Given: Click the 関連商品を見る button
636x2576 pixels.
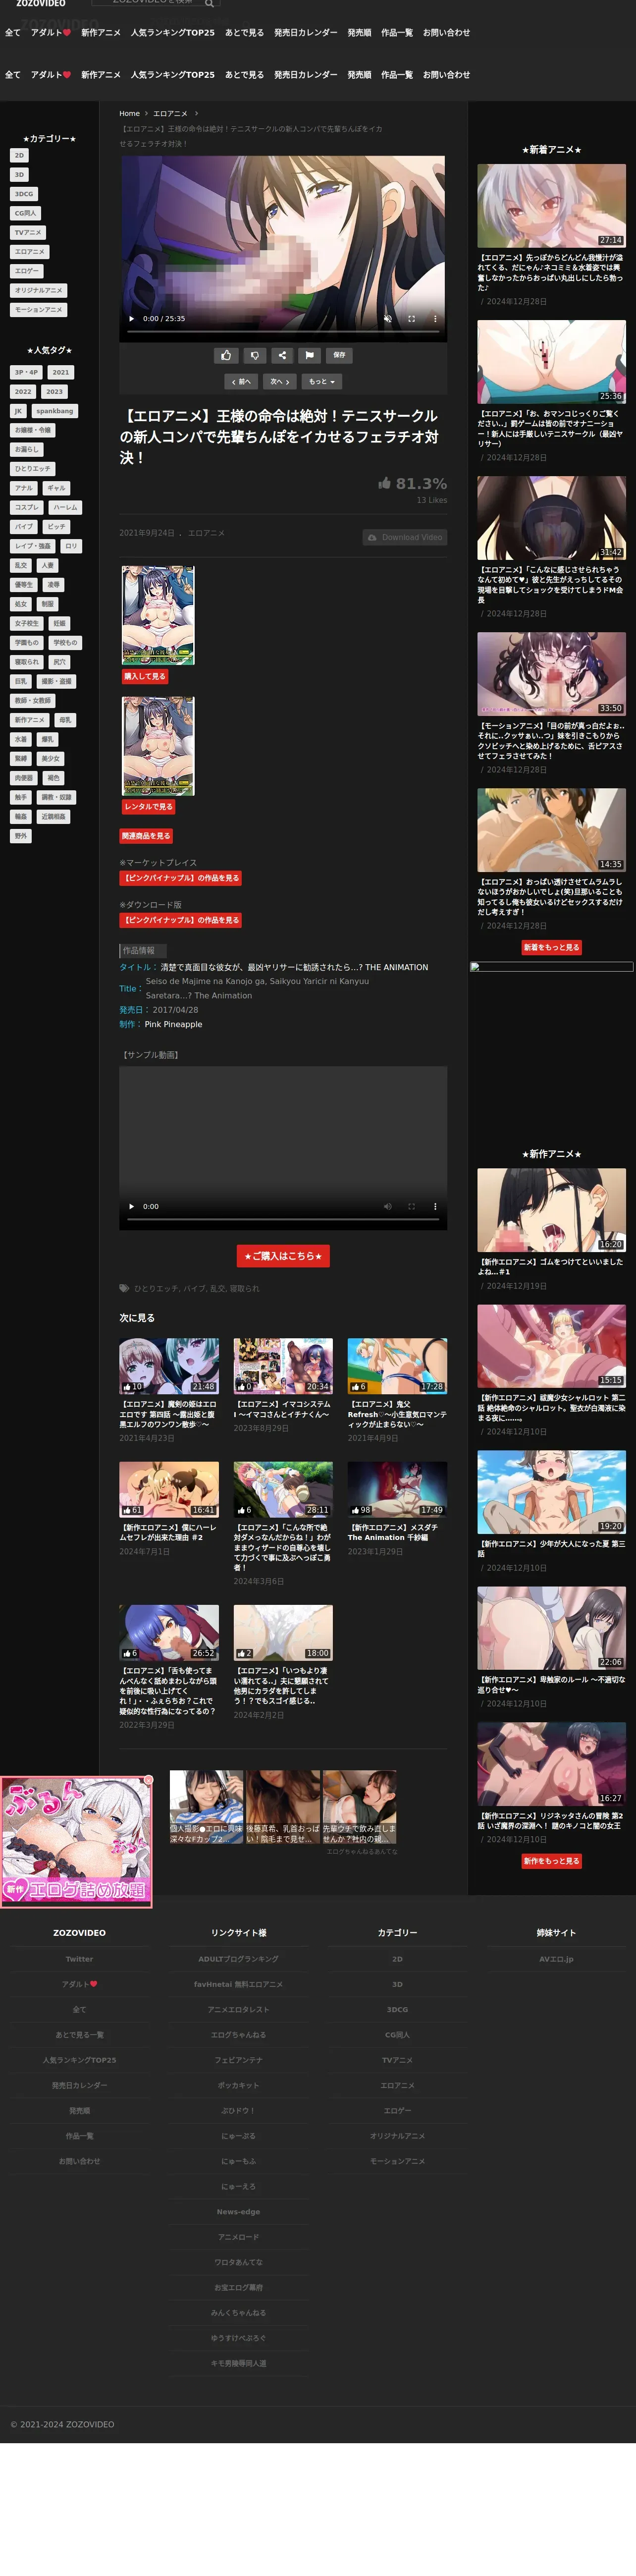Looking at the screenshot, I should pos(146,836).
